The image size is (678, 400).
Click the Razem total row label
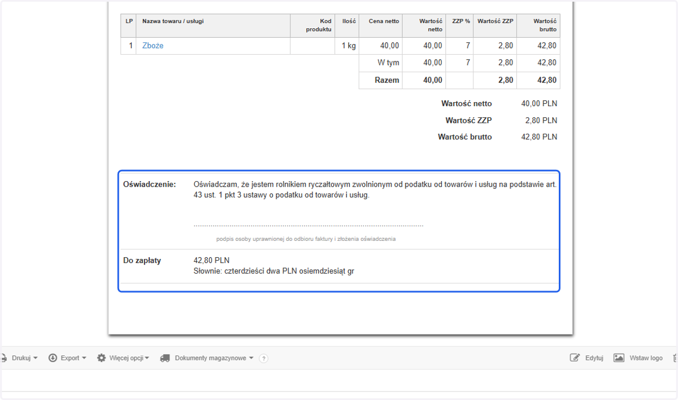click(x=387, y=80)
